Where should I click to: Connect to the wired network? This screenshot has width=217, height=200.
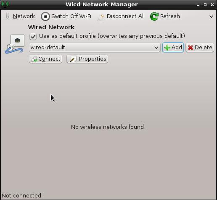pos(46,59)
